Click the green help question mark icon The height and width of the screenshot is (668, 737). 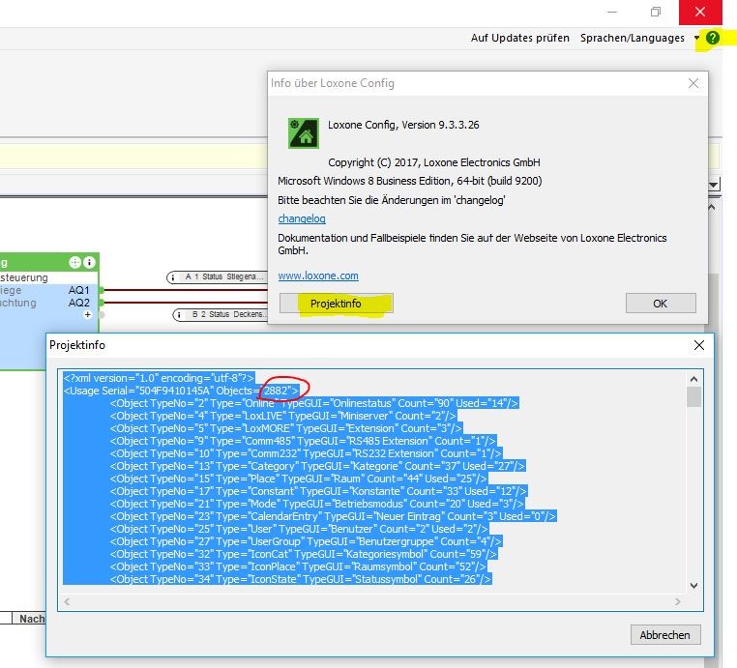coord(713,38)
